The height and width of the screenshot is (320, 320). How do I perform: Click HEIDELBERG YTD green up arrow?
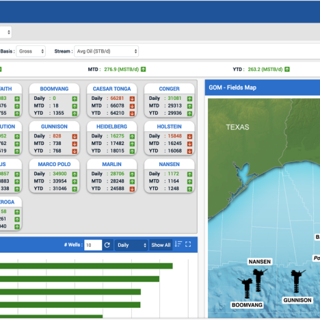click(132, 151)
